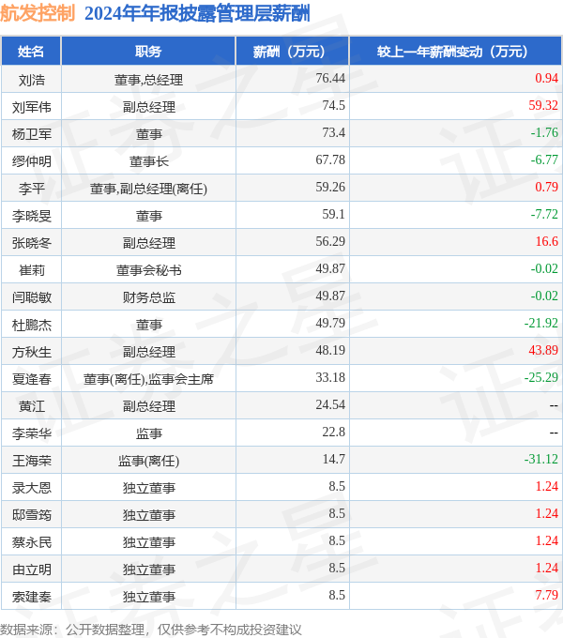The width and height of the screenshot is (563, 638).
Task: Select the name 方秋生
Action: [x=32, y=352]
